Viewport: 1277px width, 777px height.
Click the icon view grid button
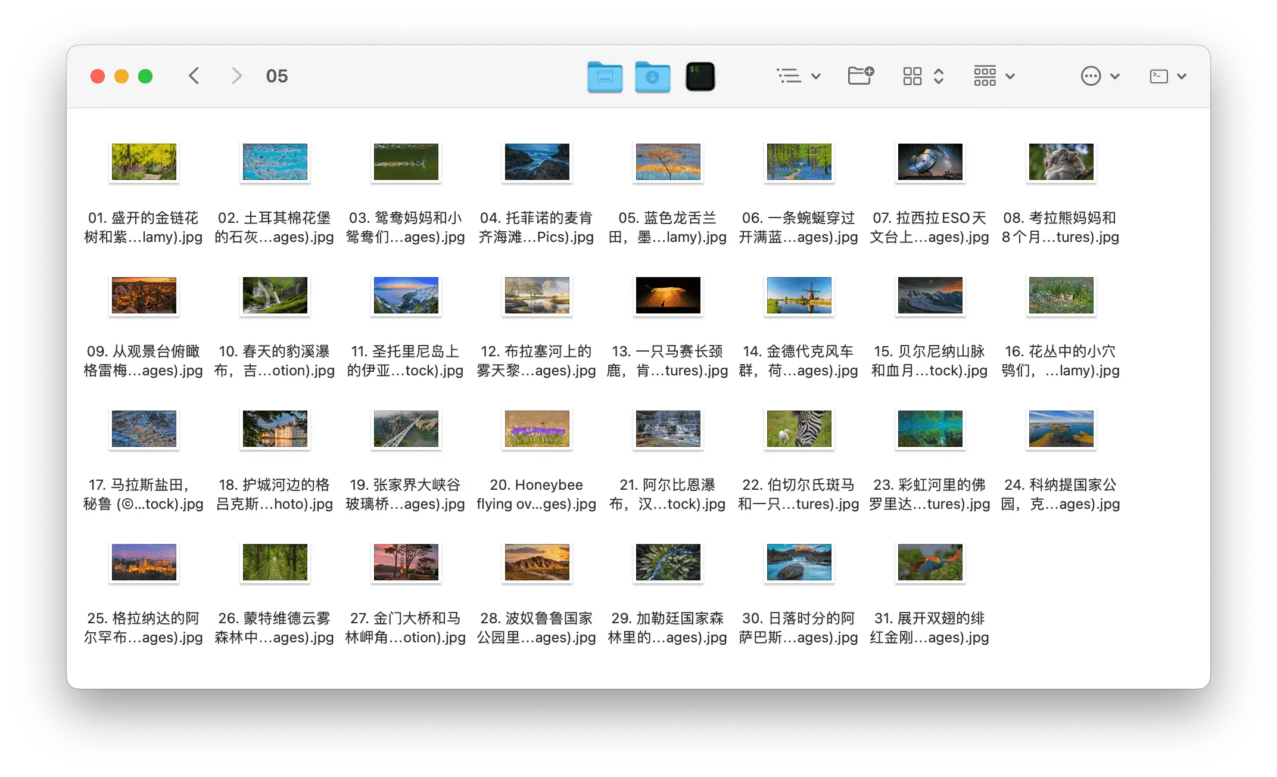tap(912, 76)
